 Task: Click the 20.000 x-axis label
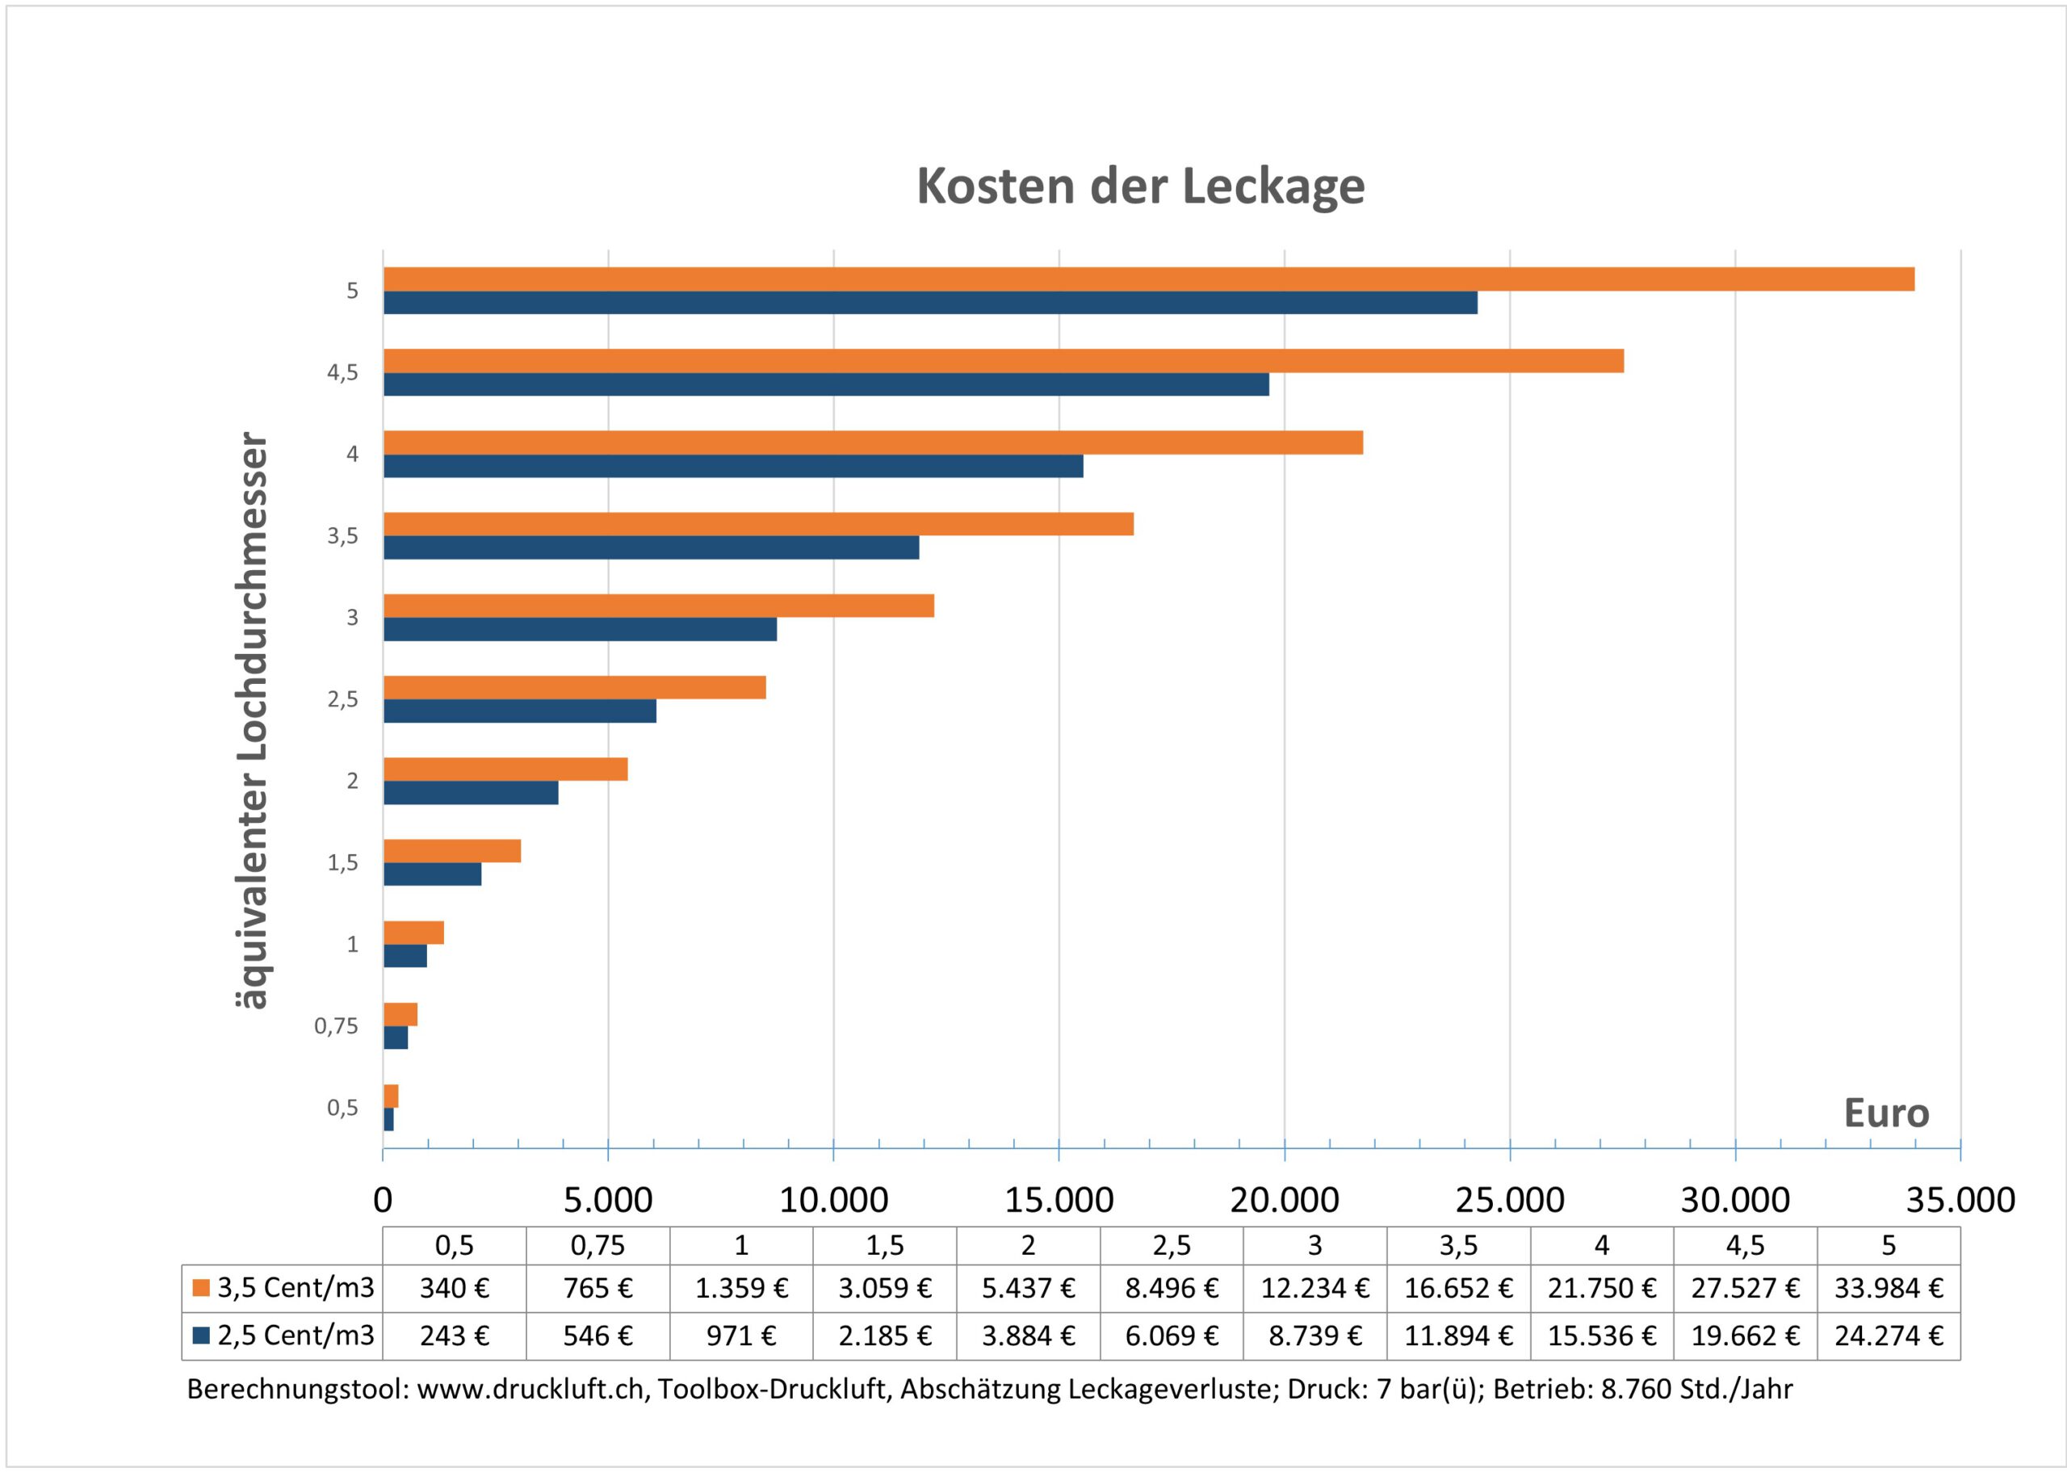tap(1283, 1200)
